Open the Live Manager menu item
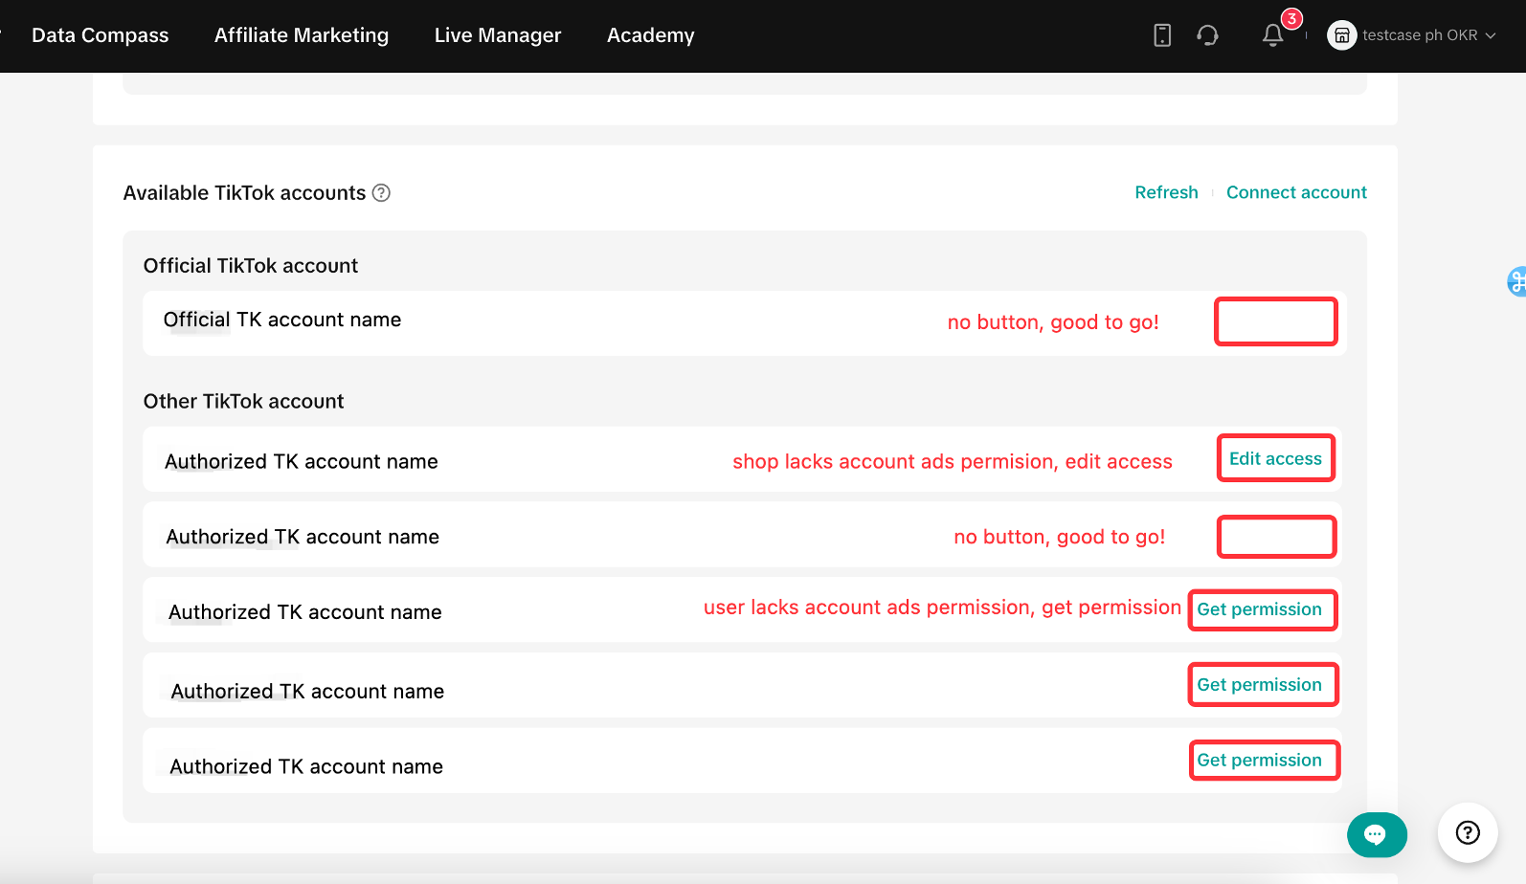Image resolution: width=1526 pixels, height=884 pixels. click(498, 35)
